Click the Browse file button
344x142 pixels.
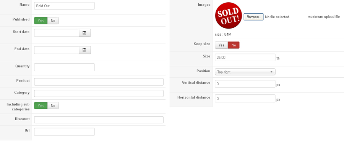(254, 17)
